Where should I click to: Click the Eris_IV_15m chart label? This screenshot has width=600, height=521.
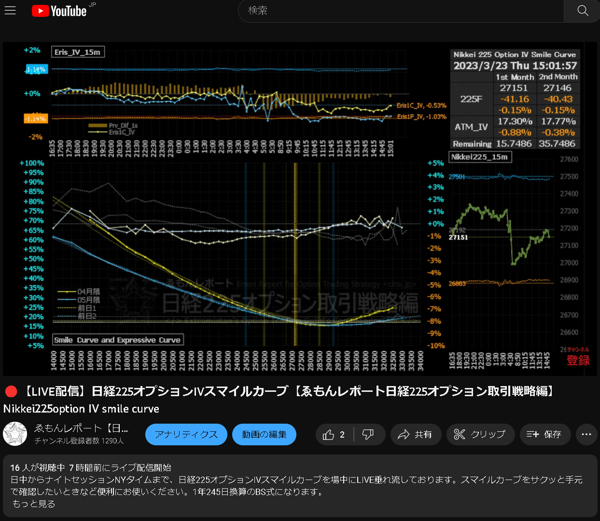[x=78, y=52]
